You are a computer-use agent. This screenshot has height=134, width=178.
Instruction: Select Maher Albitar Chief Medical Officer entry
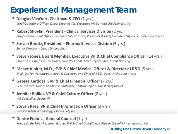(85, 69)
